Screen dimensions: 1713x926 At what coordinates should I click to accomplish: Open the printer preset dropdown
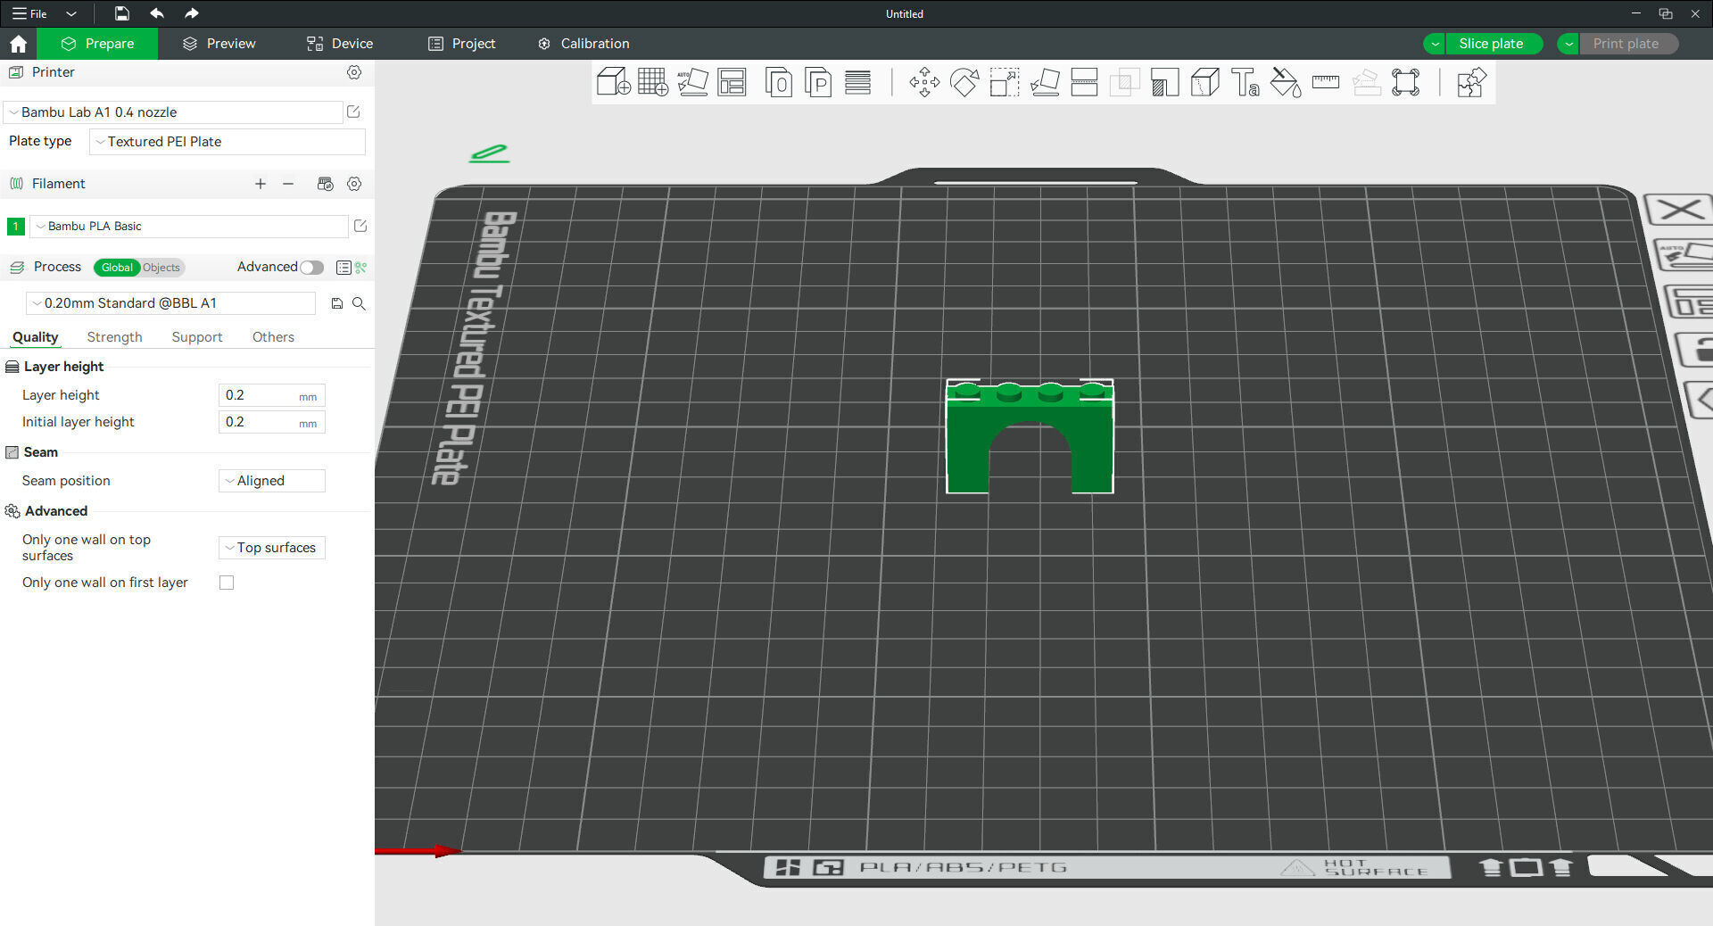[x=173, y=112]
